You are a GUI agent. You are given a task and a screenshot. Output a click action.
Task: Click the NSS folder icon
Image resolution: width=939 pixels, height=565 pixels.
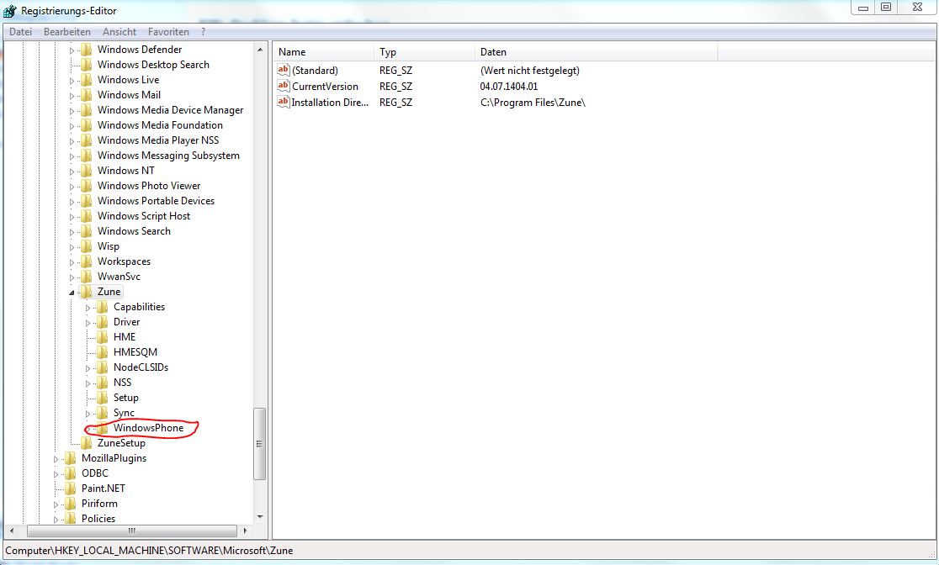pos(103,383)
